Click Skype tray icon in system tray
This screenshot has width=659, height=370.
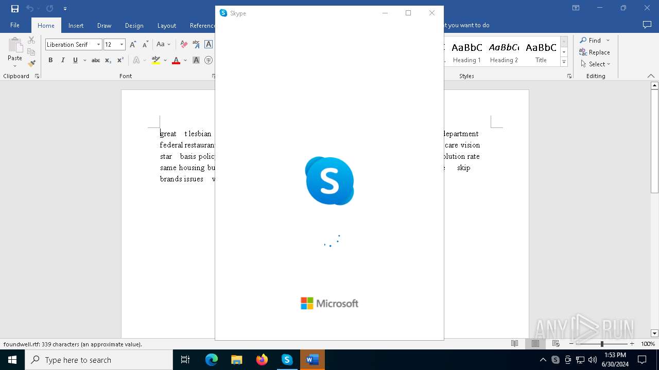coord(556,360)
